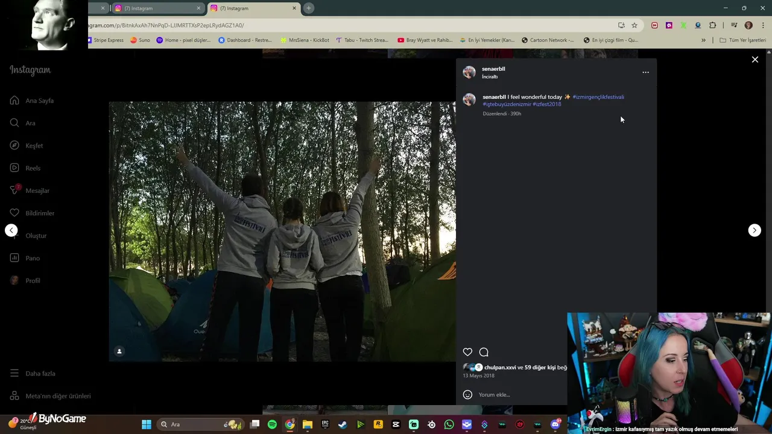Open Reels from the sidebar
This screenshot has height=434, width=772.
tap(25, 168)
